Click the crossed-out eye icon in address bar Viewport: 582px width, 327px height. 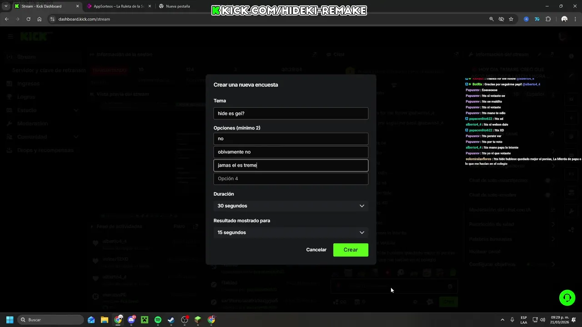pos(501,19)
